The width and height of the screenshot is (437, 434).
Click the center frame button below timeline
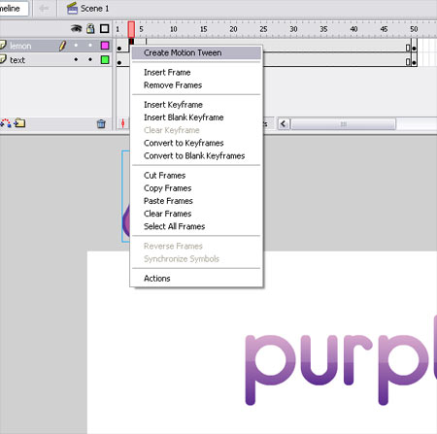click(122, 123)
